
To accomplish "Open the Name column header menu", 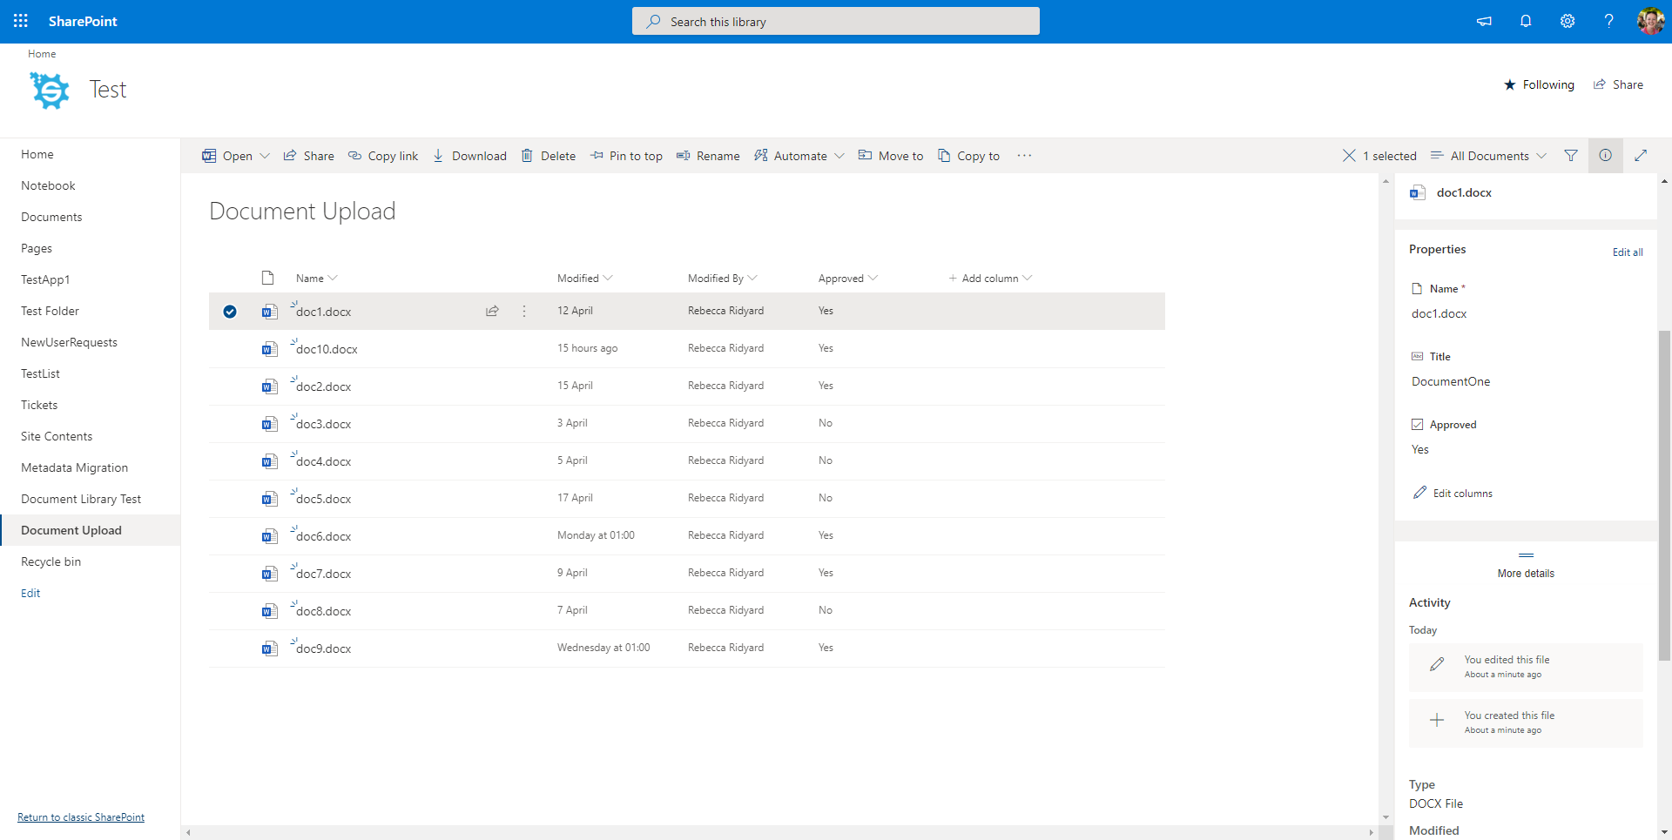I will click(x=316, y=279).
